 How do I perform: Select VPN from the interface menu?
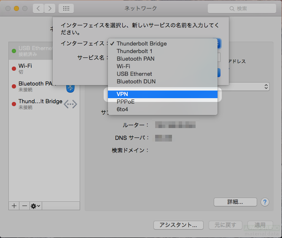[163, 94]
